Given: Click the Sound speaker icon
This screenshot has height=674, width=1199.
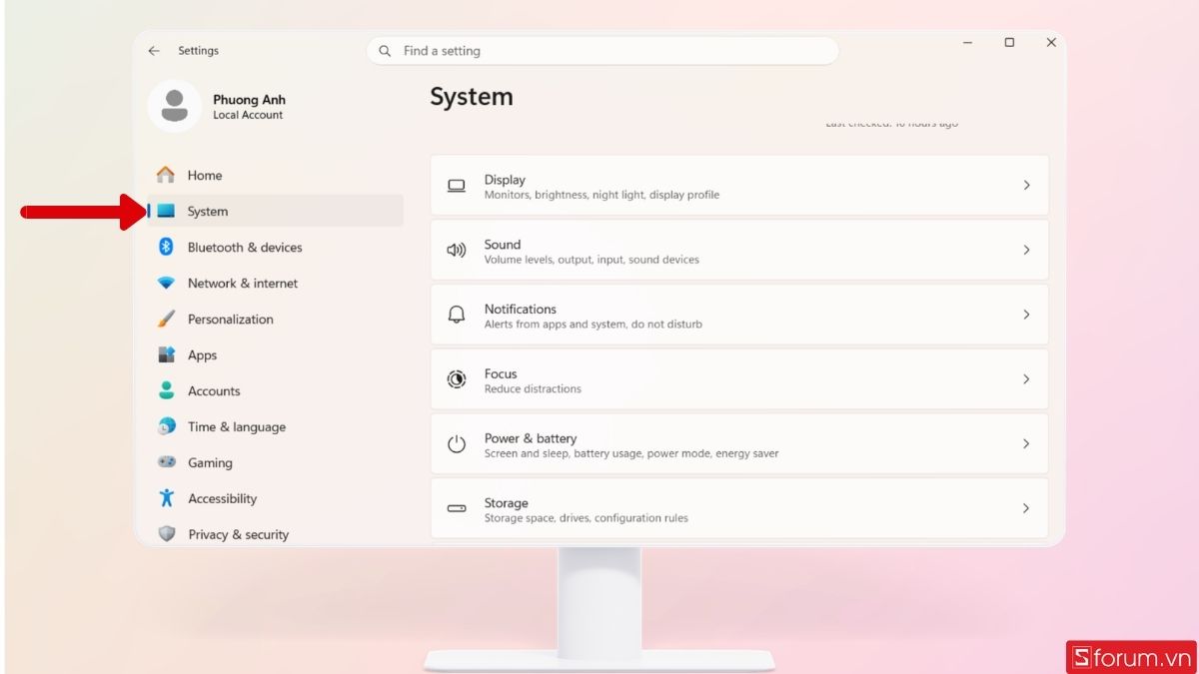Looking at the screenshot, I should coord(457,250).
